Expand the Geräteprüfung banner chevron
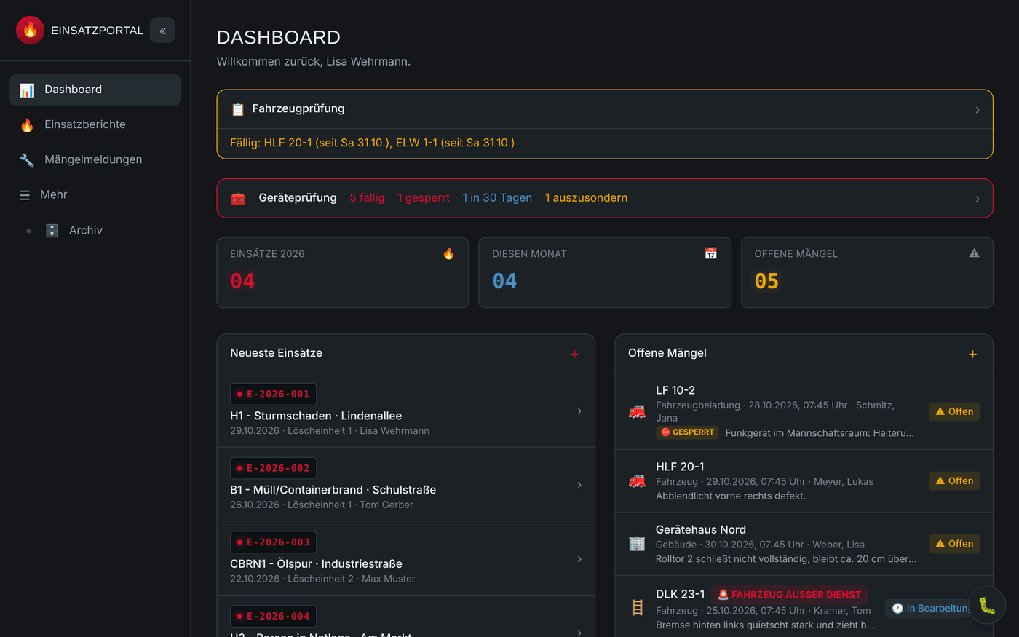Viewport: 1019px width, 637px height. pos(977,199)
